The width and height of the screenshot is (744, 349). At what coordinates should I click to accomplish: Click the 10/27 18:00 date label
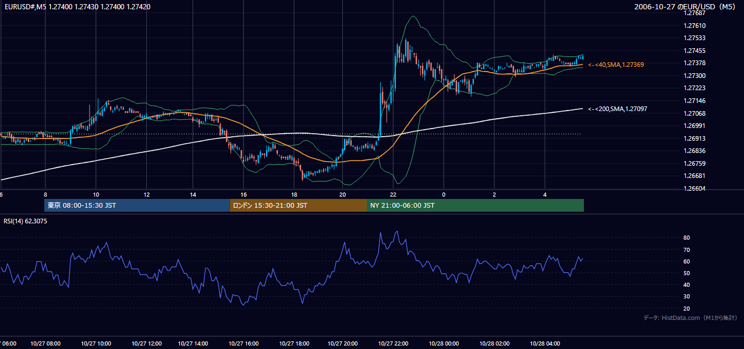[294, 344]
